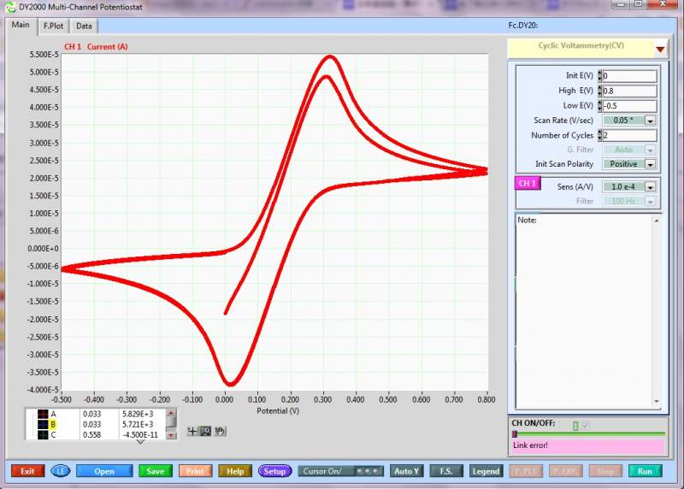Click the Legend button

[x=486, y=471]
